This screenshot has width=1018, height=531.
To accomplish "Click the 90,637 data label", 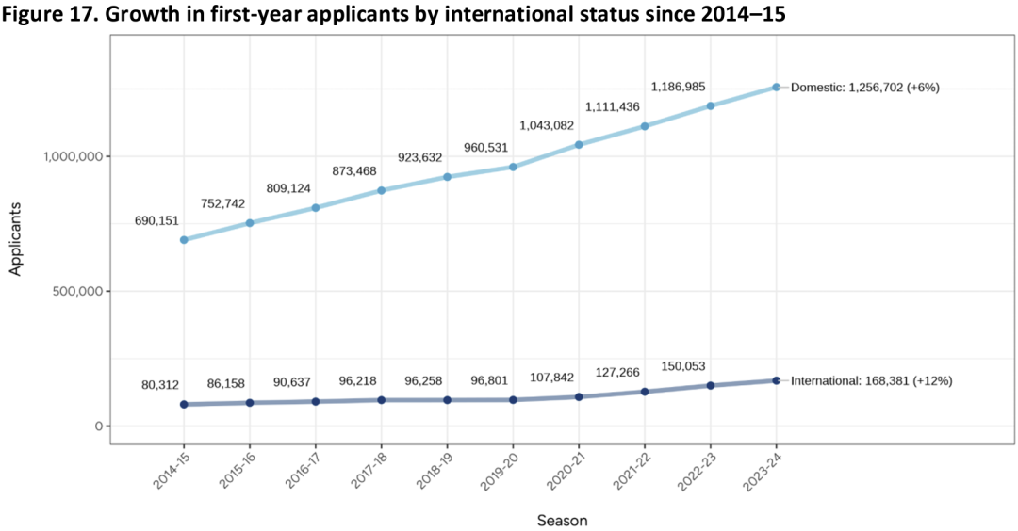I will click(291, 382).
